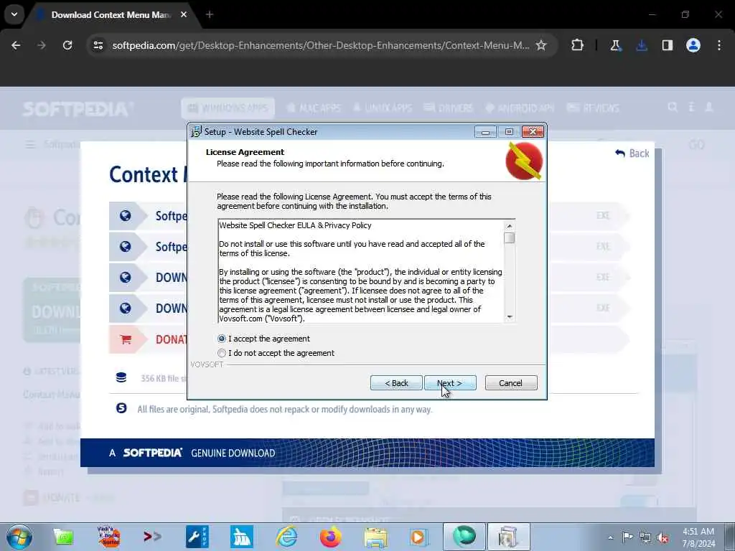This screenshot has height=551, width=735.
Task: Open the broom cleaner taskbar icon
Action: [242, 537]
